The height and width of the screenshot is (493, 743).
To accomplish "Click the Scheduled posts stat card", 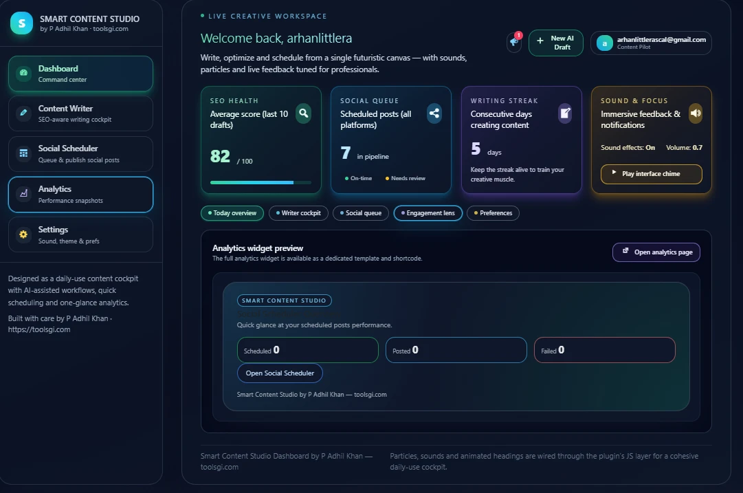I will 390,140.
